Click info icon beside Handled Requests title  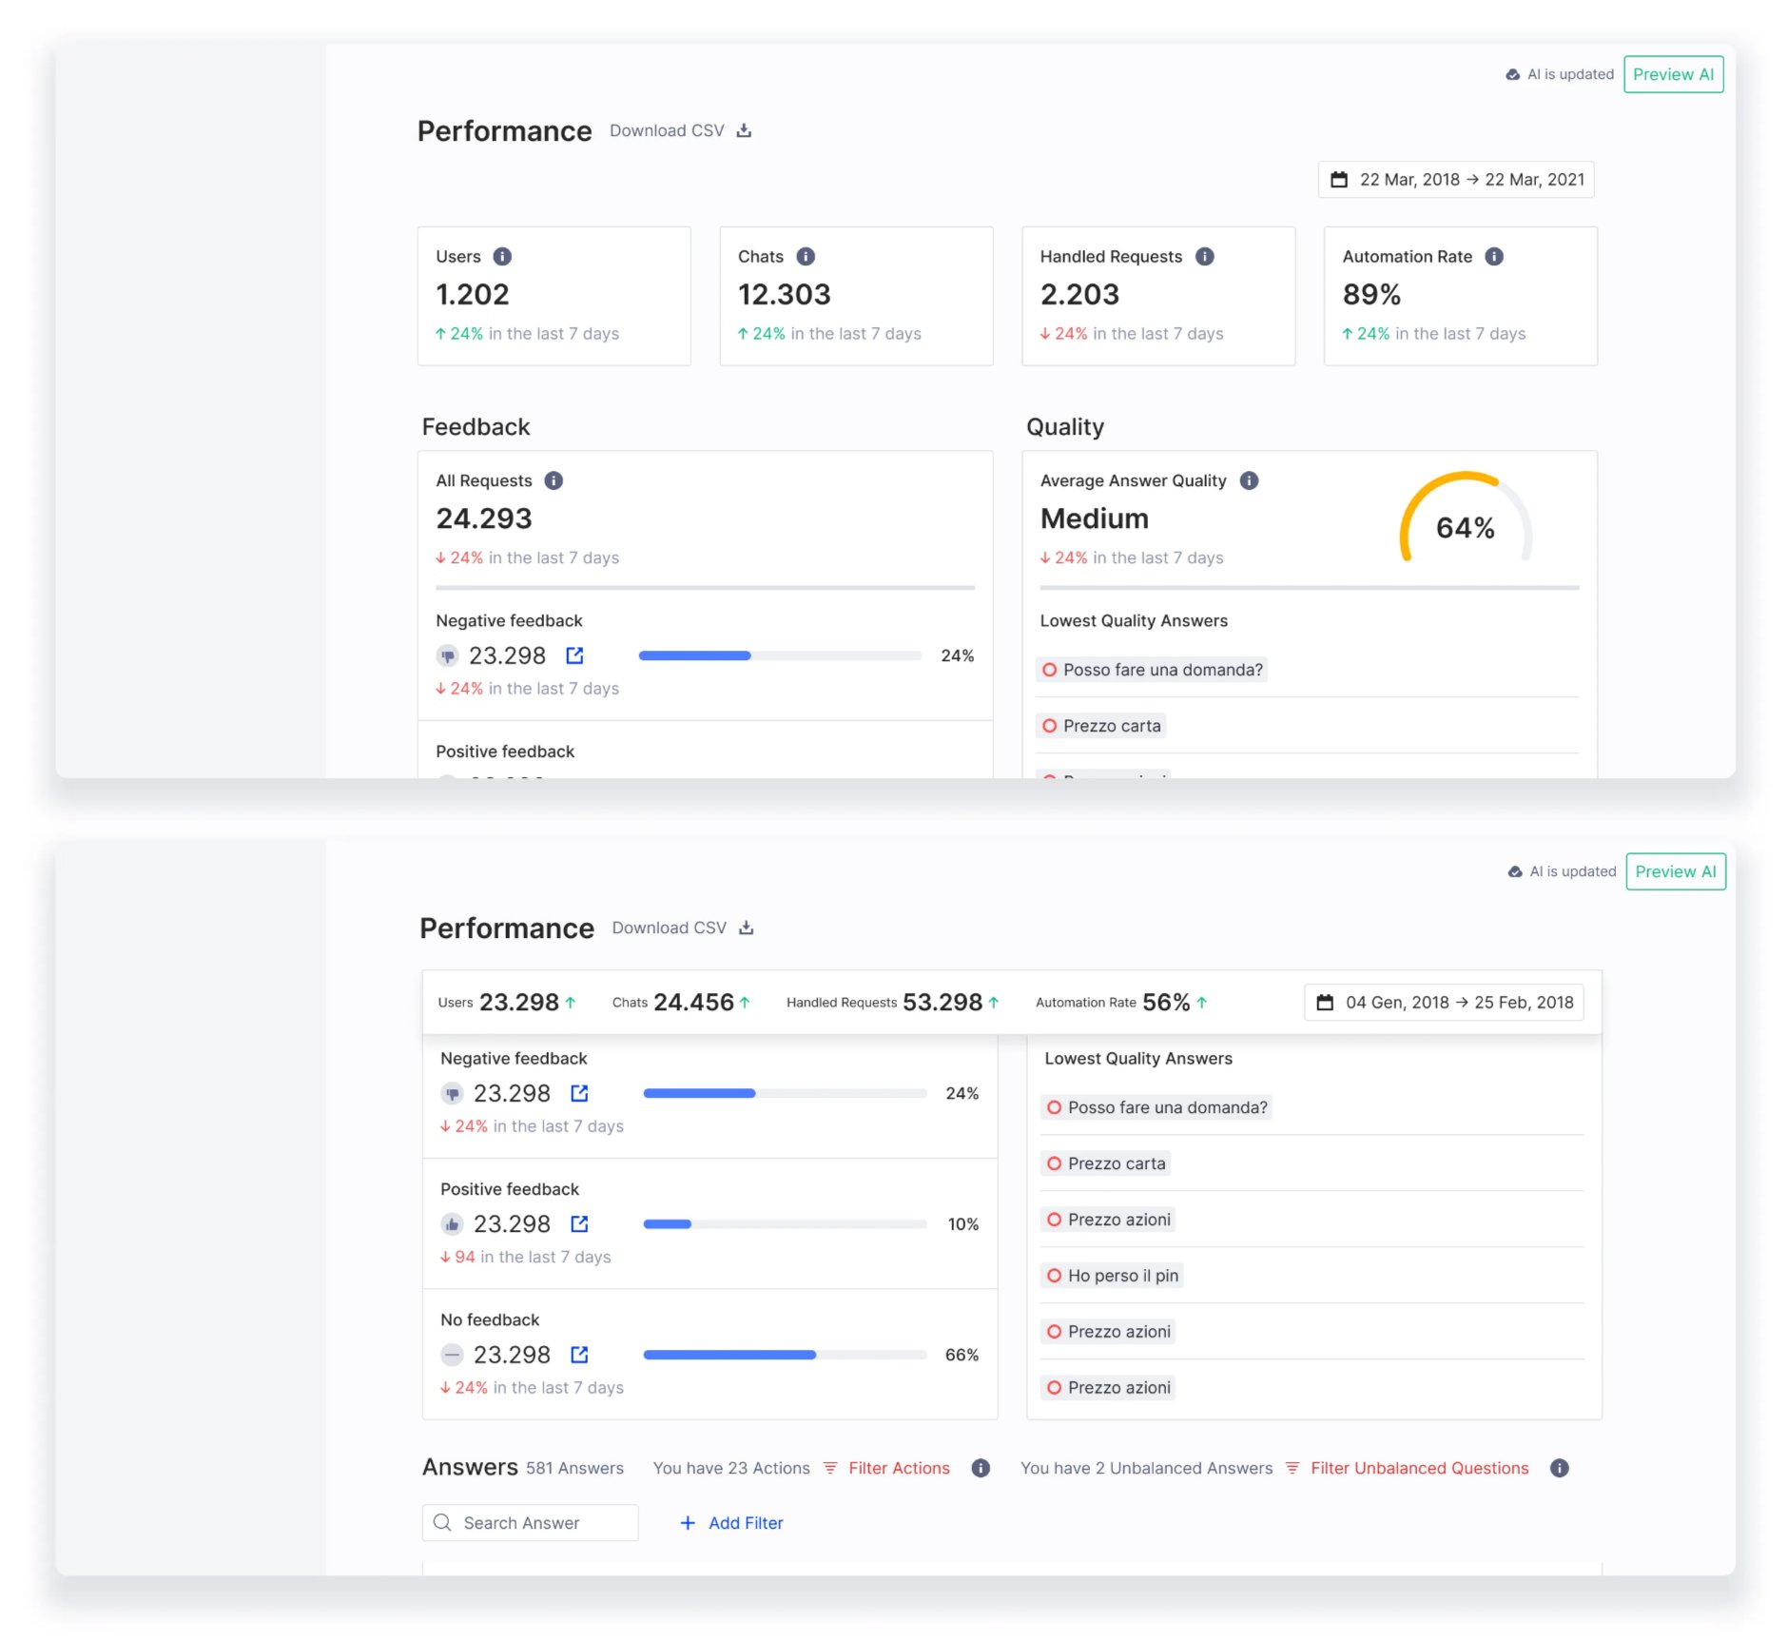click(x=1204, y=257)
